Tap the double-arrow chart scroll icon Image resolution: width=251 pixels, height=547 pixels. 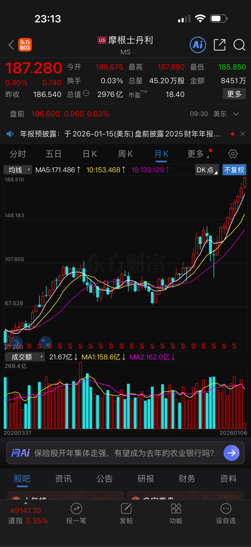(16, 343)
